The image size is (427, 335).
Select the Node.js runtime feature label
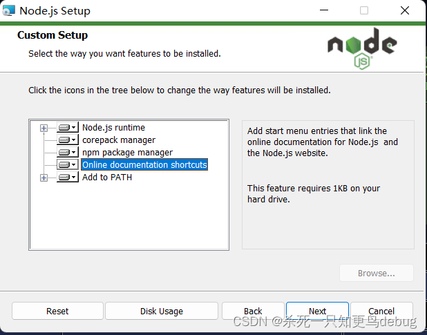point(113,127)
